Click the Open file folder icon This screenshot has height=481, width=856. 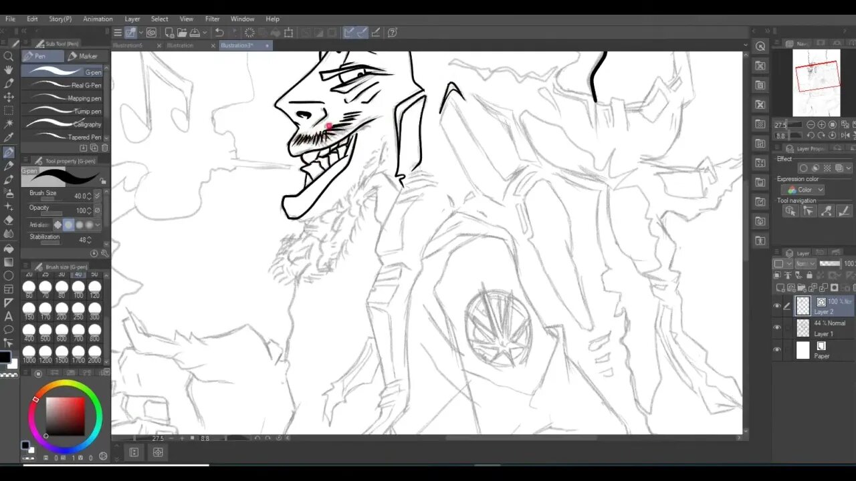(182, 33)
